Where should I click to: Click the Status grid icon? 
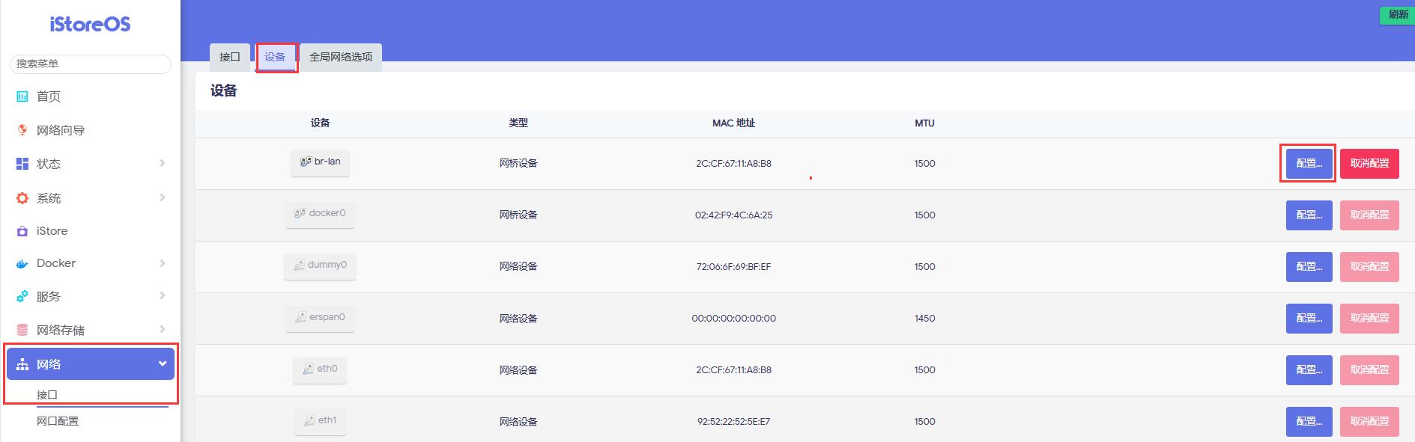tap(22, 164)
